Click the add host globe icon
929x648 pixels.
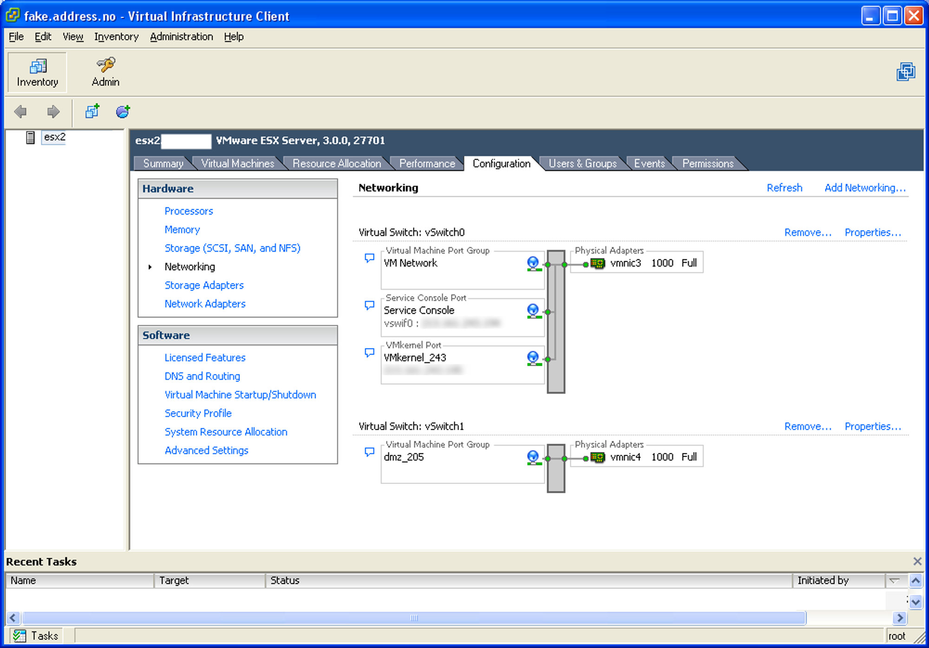coord(123,111)
